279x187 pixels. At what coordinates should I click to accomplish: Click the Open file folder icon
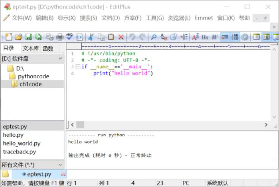(x=18, y=37)
